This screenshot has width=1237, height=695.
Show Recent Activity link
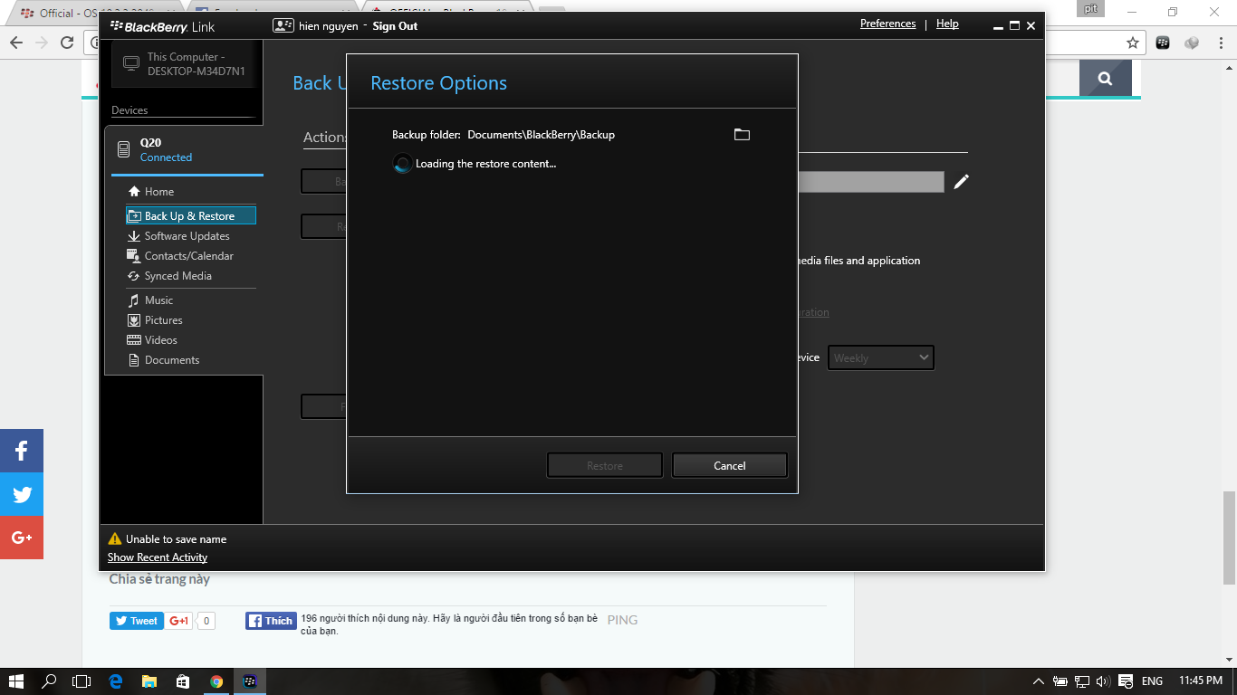(x=158, y=557)
